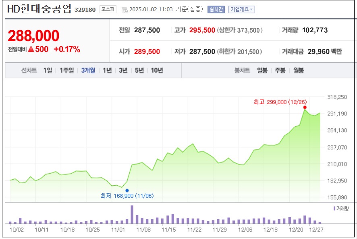
Task: Click the red 최고 high point marker
Action: [305, 107]
